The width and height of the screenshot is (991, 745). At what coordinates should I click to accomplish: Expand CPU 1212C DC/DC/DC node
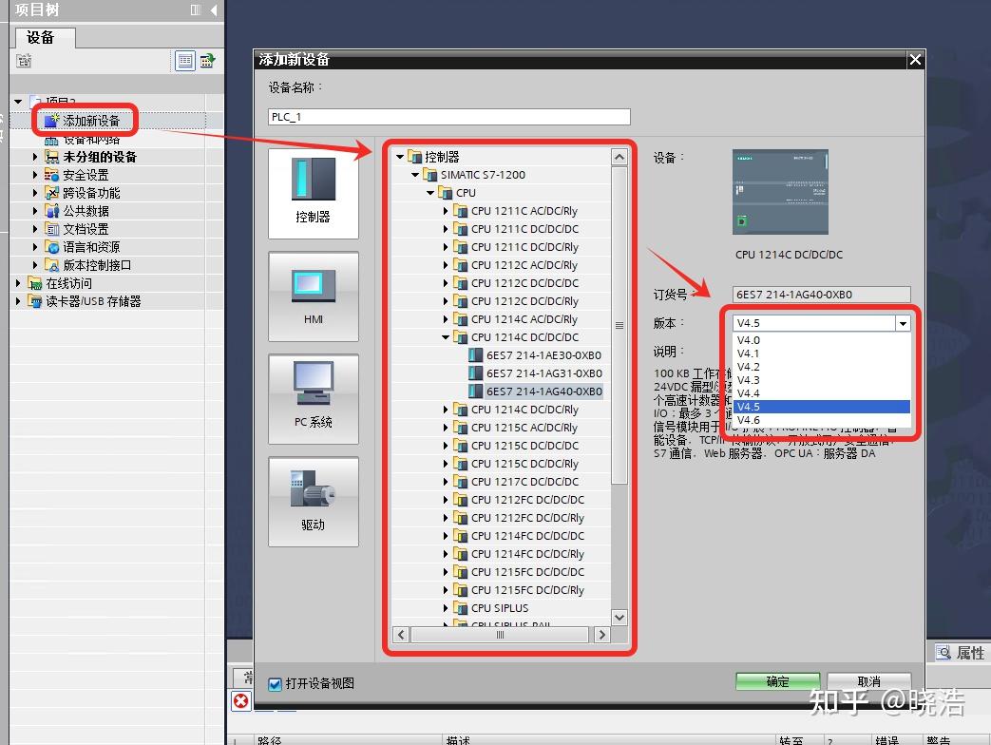coord(446,283)
